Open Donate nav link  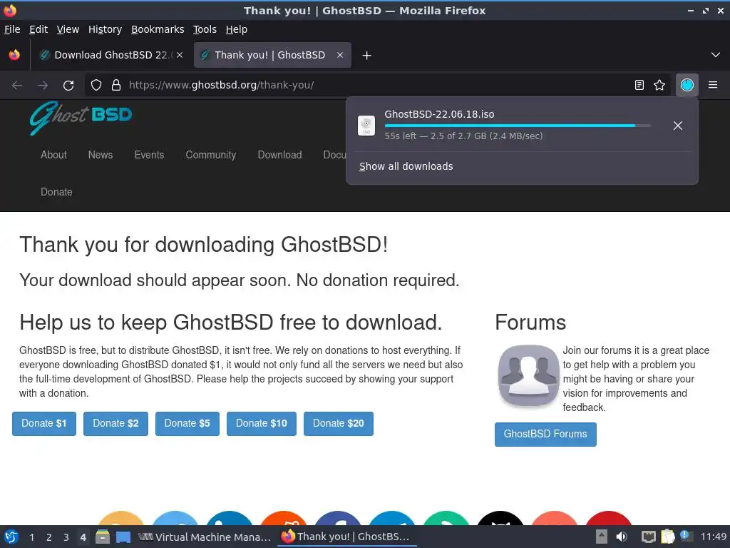[56, 192]
